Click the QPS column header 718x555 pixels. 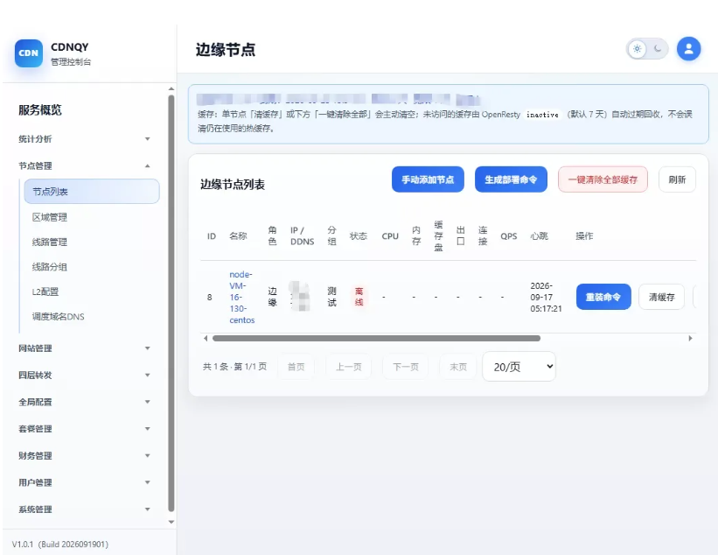click(509, 236)
